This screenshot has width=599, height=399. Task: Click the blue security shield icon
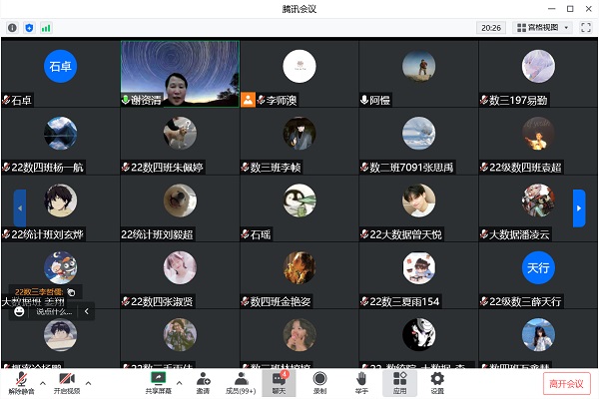pyautogui.click(x=29, y=28)
